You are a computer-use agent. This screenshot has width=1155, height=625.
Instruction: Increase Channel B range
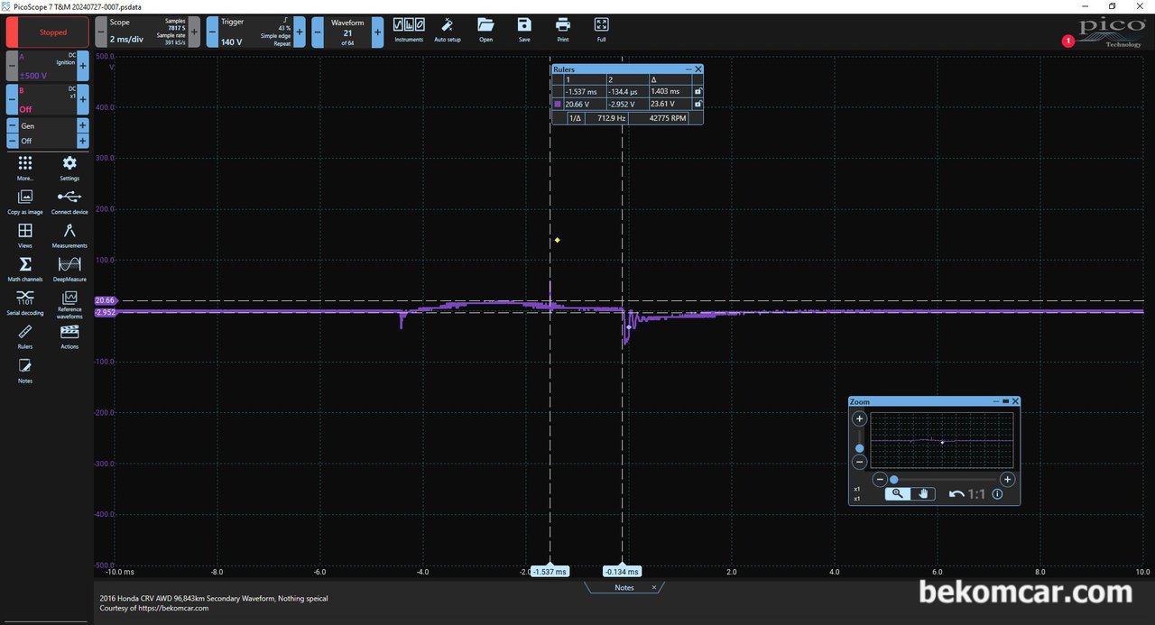coord(83,99)
